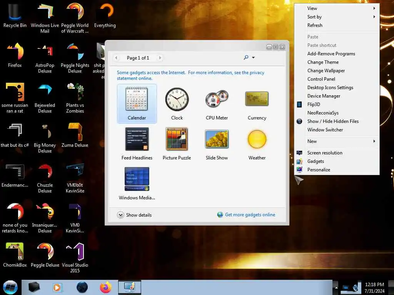Click the gadget search magnifier icon
The image size is (394, 295).
point(246,58)
